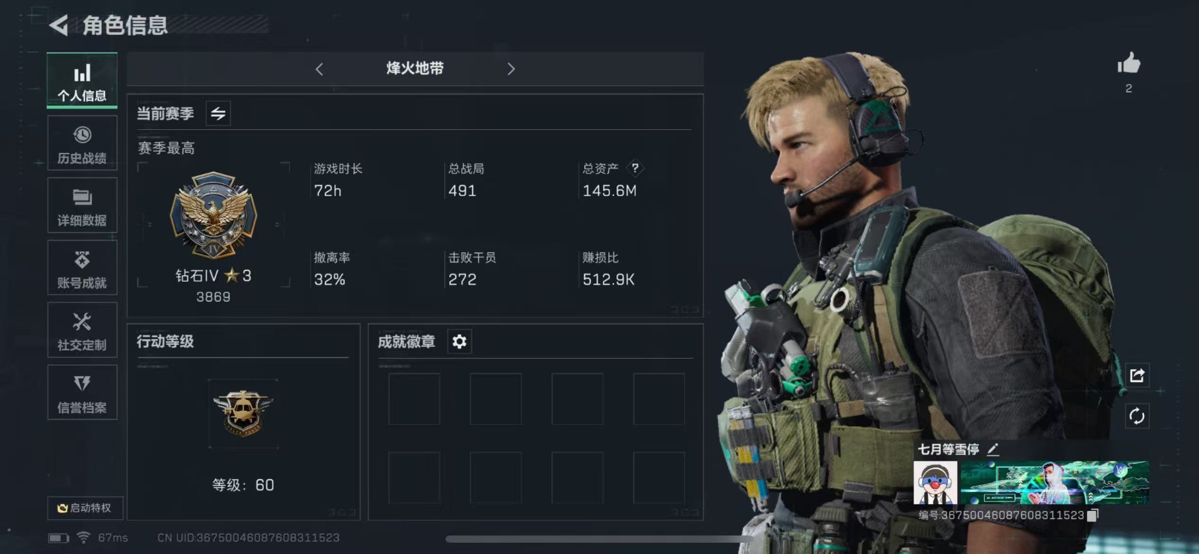The height and width of the screenshot is (554, 1199).
Task: Toggle the 当前赛季 season switch button
Action: (x=218, y=114)
